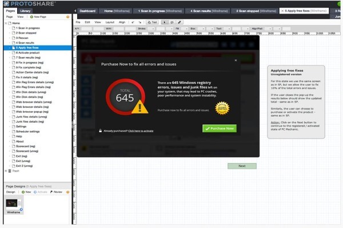Click the Next button on canvas
Image resolution: width=343 pixels, height=228 pixels.
pos(242,166)
